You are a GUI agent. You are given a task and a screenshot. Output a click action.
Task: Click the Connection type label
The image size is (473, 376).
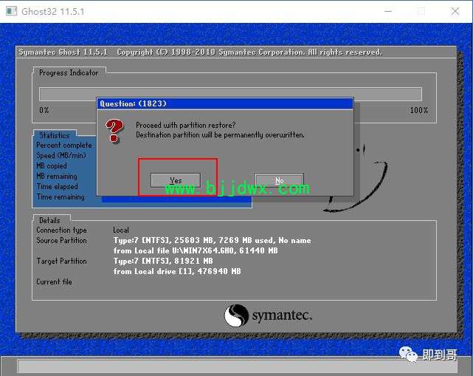point(61,230)
